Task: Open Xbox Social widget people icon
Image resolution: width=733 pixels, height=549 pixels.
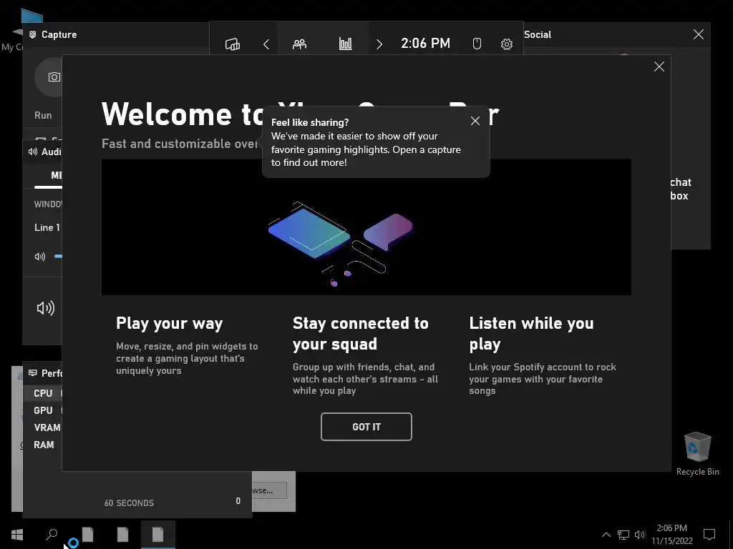Action: [299, 44]
